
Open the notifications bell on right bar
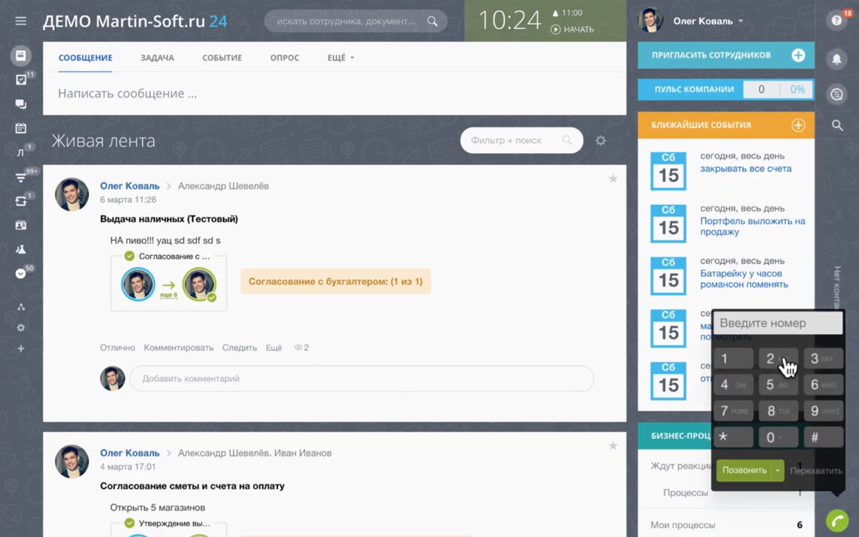[837, 59]
